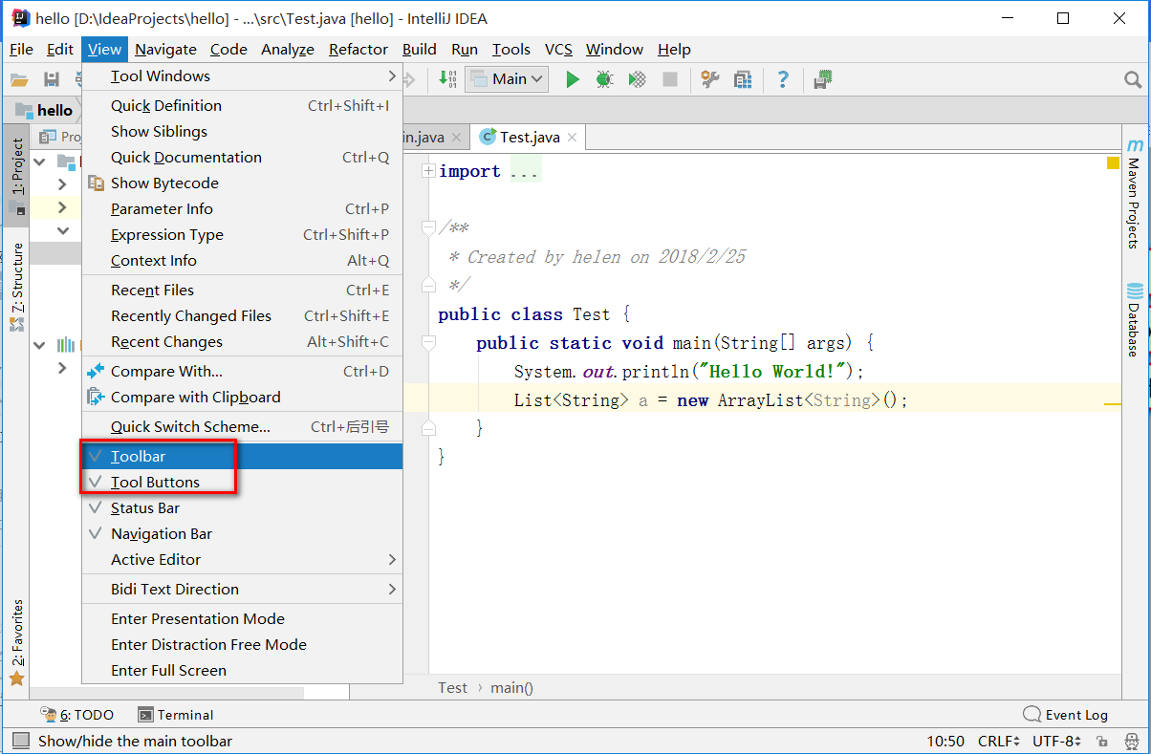This screenshot has height=754, width=1151.
Task: Click the hello folder breadcrumb icon
Action: tap(25, 110)
